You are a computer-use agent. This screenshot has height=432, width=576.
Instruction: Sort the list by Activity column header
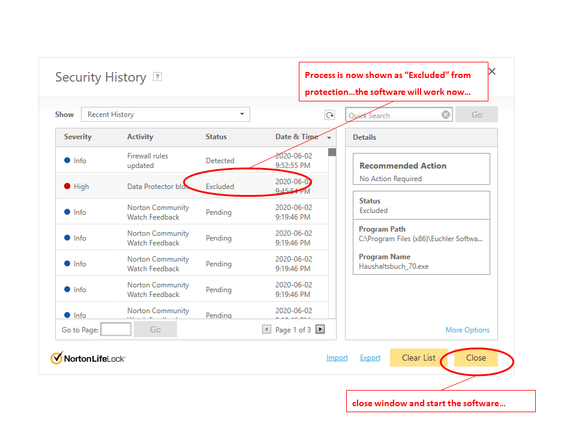coord(140,137)
